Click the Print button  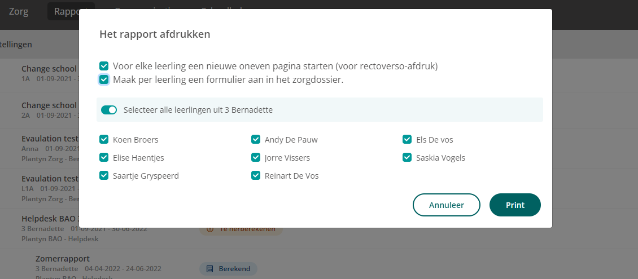tap(515, 205)
